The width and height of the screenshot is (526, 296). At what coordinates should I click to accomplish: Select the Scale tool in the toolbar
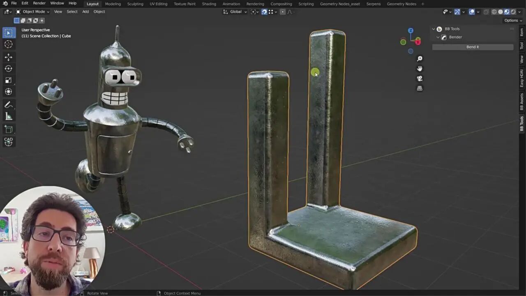click(9, 80)
